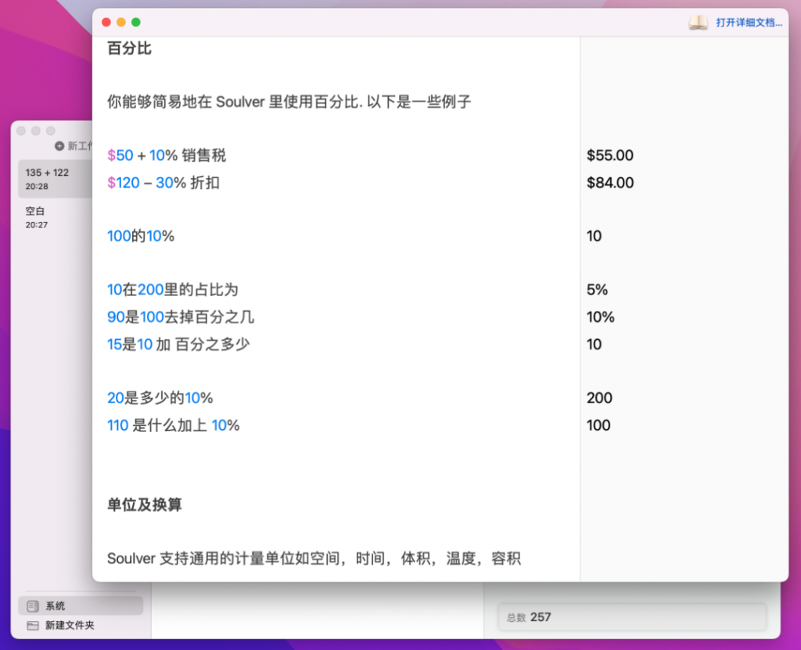This screenshot has width=801, height=650.
Task: Click the result 200
Action: 599,398
